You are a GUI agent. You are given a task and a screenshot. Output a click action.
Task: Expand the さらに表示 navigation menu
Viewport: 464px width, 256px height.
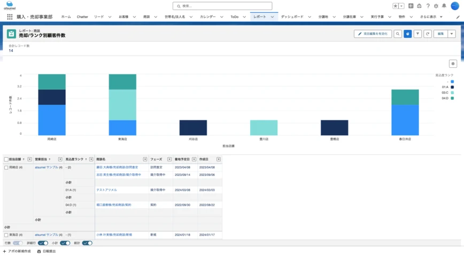(431, 17)
